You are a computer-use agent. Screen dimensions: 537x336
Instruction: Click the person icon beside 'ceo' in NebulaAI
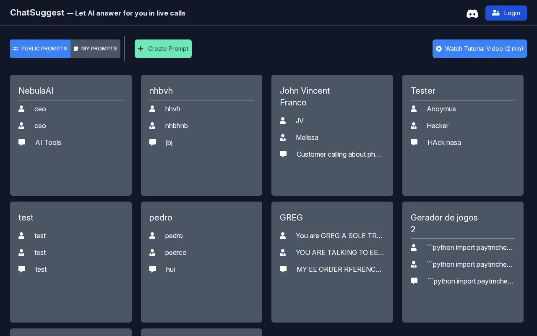point(21,109)
